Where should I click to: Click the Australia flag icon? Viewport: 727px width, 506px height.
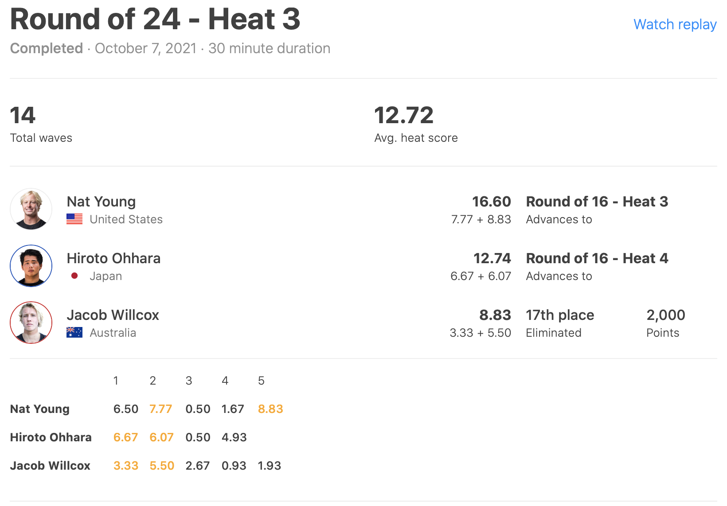click(74, 333)
